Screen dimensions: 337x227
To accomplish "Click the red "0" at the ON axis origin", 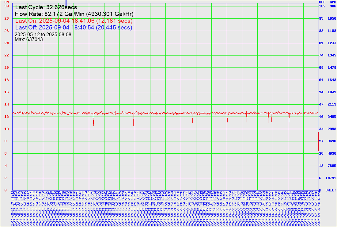I will click(x=6, y=190).
